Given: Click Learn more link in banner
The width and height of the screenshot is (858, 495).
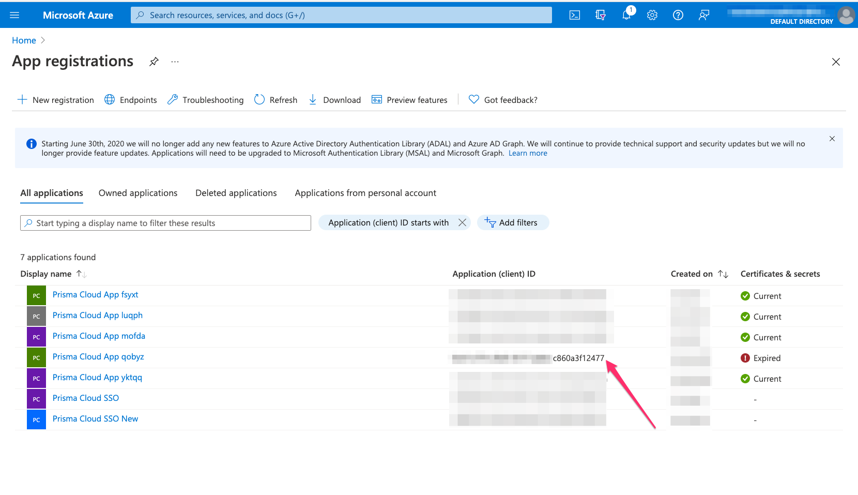Looking at the screenshot, I should click(528, 153).
